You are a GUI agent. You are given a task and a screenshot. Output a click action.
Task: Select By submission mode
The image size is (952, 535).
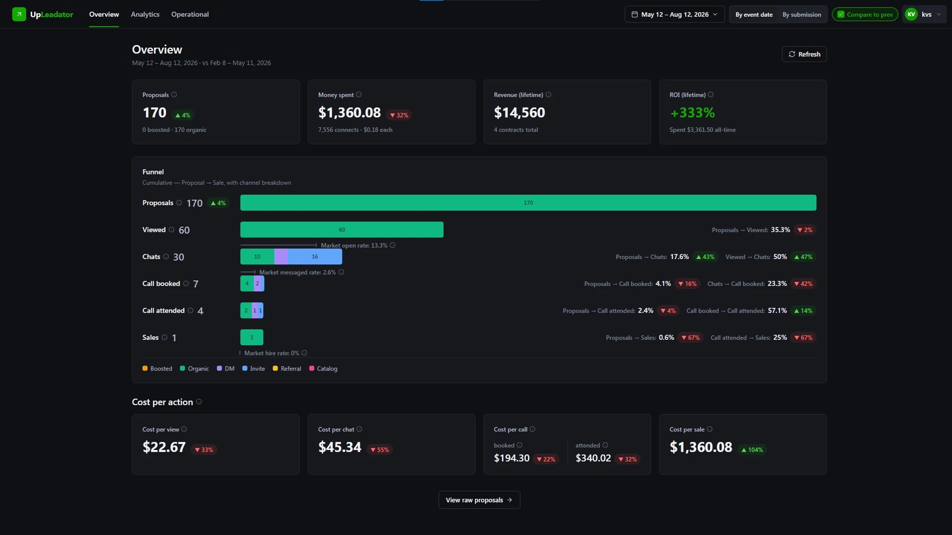coord(802,14)
